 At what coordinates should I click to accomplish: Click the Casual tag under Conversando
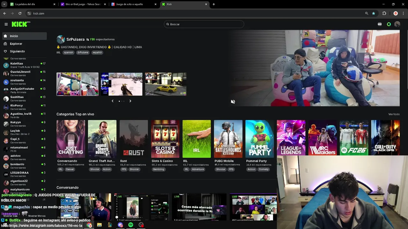pyautogui.click(x=70, y=169)
